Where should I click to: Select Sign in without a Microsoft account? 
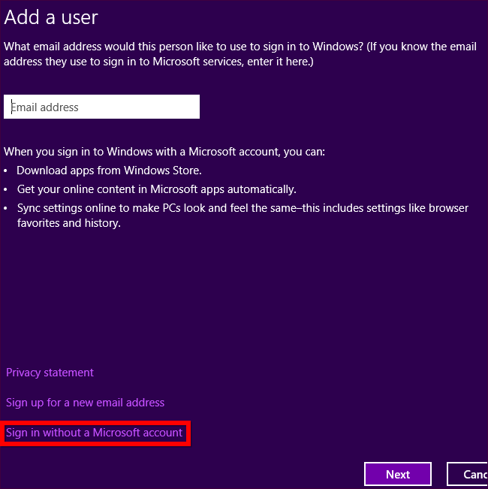tap(94, 433)
